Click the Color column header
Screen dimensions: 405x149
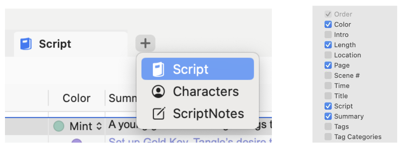[77, 98]
